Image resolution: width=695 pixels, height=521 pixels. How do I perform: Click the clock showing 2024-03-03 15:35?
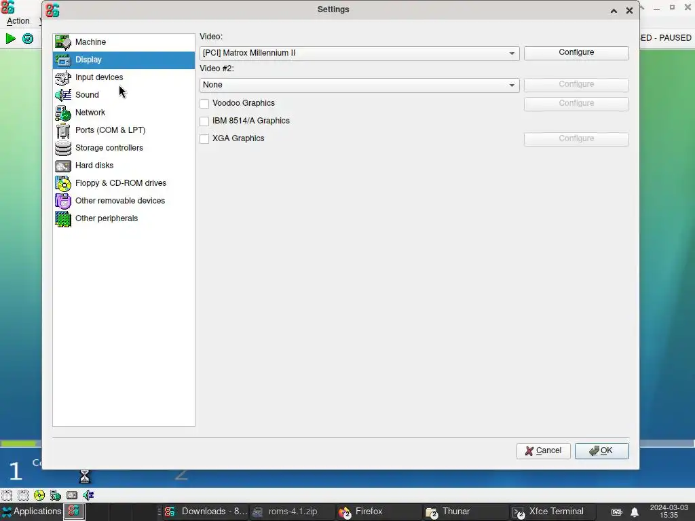pyautogui.click(x=669, y=512)
